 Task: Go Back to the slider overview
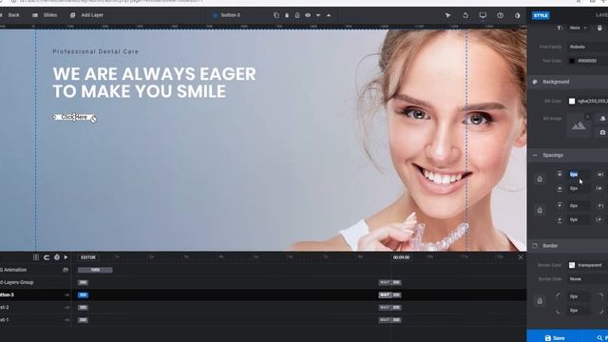coord(10,15)
